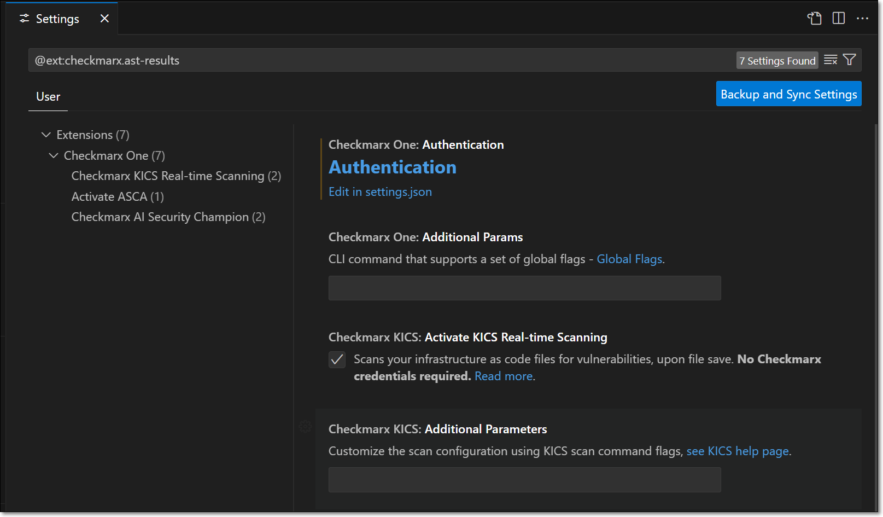This screenshot has height=517, width=883.
Task: Open gear menu for KICS Additional Parameters
Action: click(x=306, y=426)
